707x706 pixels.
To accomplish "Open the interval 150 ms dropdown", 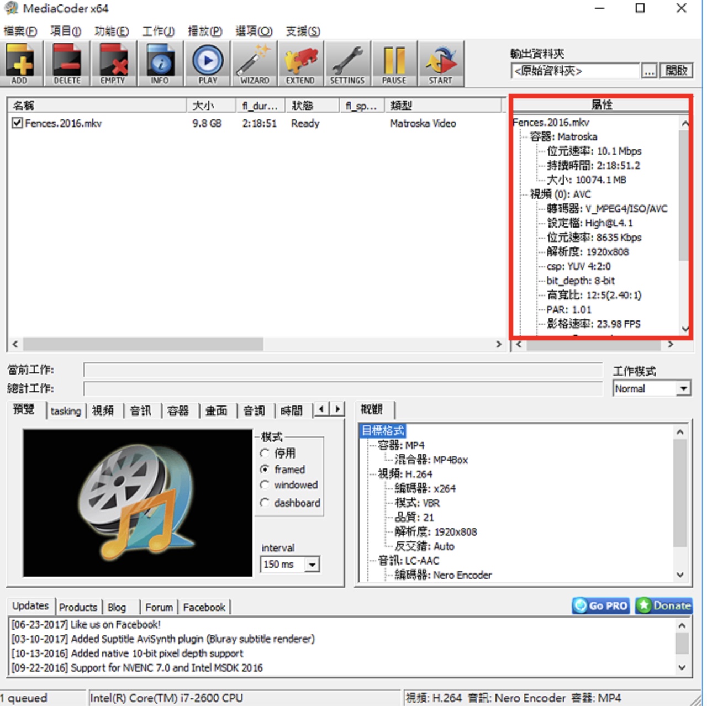I will [x=313, y=565].
